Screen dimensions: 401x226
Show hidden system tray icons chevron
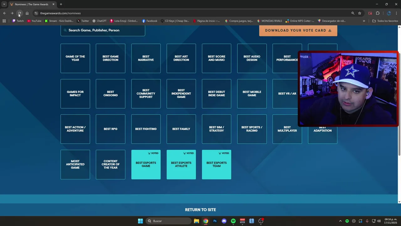tap(340, 221)
